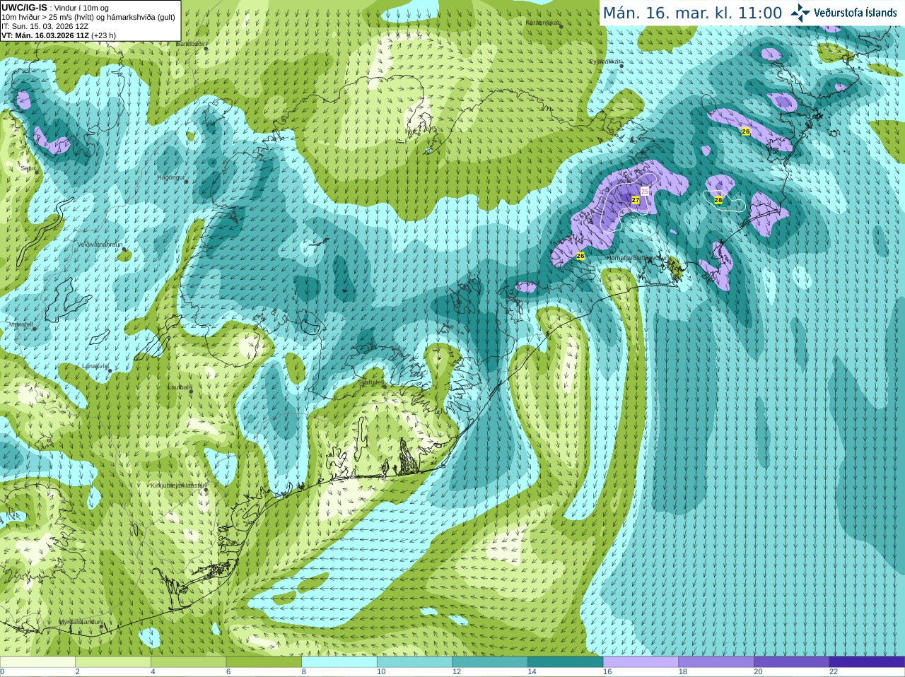Select the yellow 28 gust label
This screenshot has height=677, width=905.
(x=718, y=200)
